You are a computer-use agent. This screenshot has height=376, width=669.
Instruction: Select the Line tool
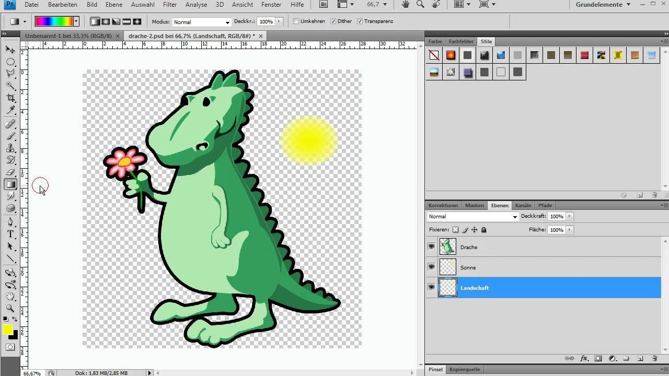[x=10, y=258]
